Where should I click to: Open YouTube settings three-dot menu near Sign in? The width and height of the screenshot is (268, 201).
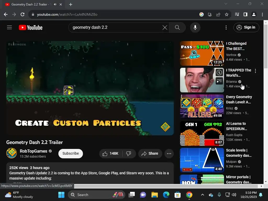point(226,27)
